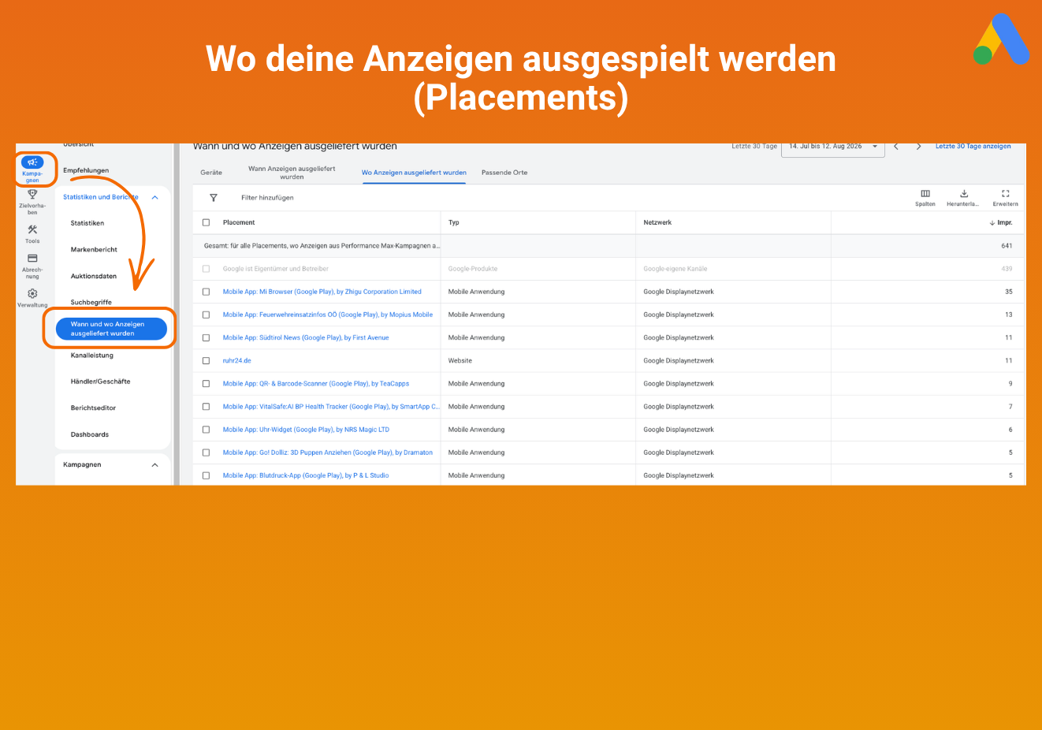Open Uhr-Widget placement link

(306, 430)
